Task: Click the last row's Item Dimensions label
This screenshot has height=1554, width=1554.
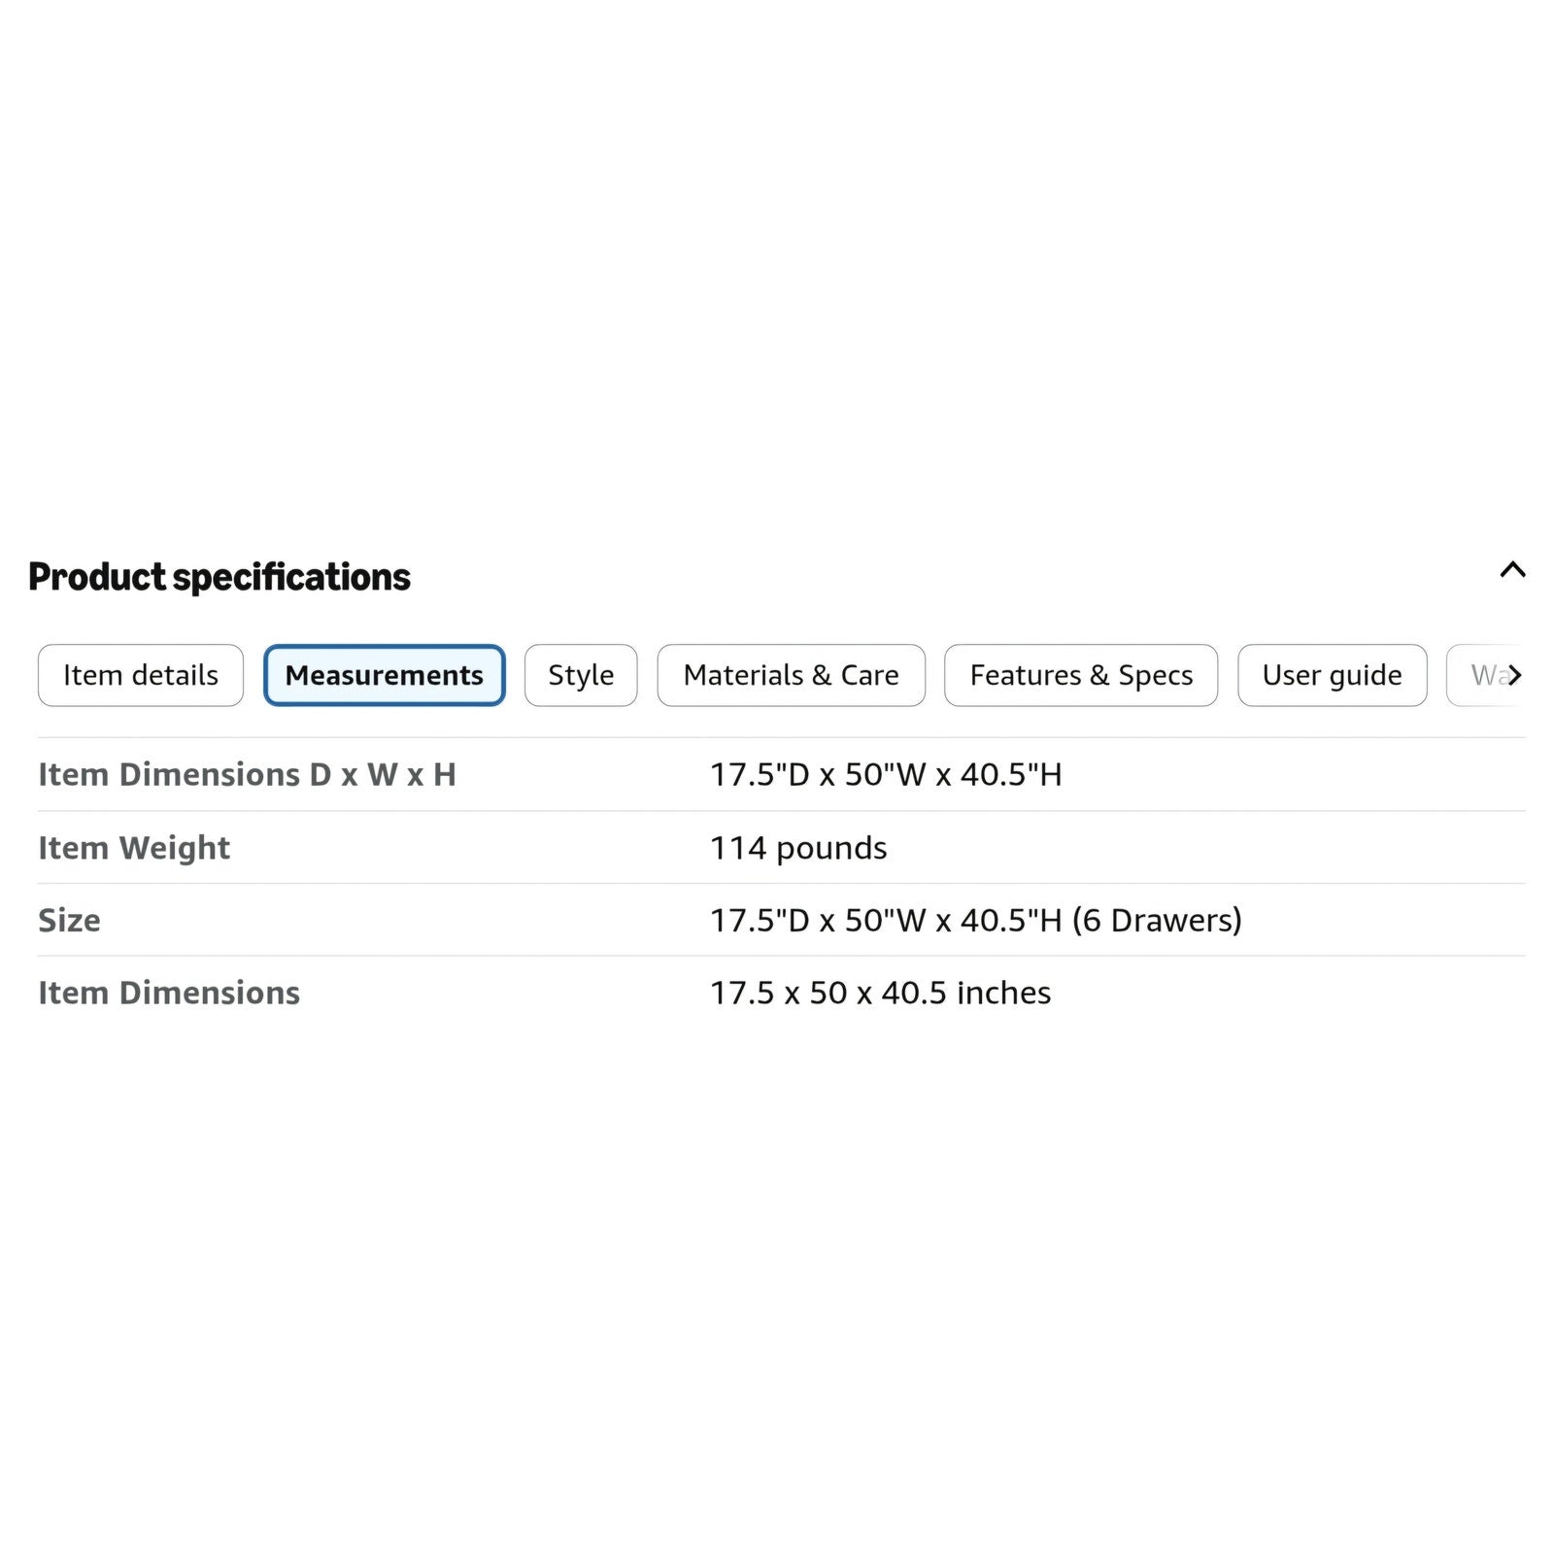Action: click(169, 993)
